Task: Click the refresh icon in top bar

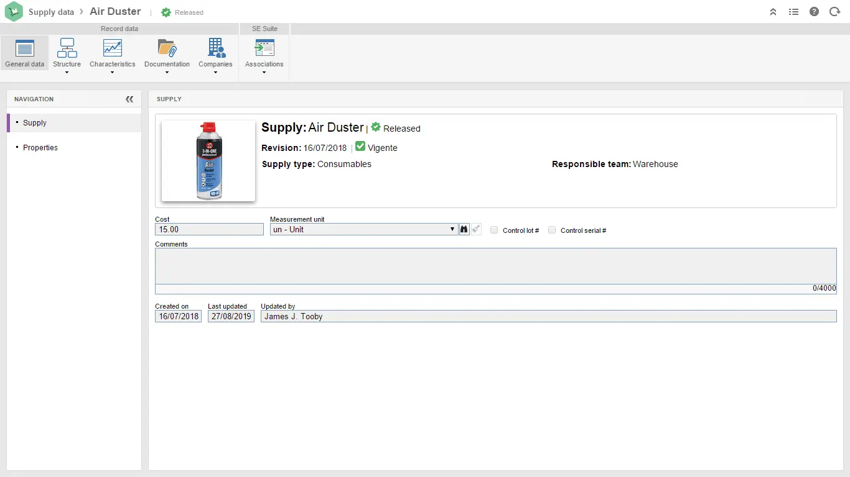Action: [x=834, y=12]
